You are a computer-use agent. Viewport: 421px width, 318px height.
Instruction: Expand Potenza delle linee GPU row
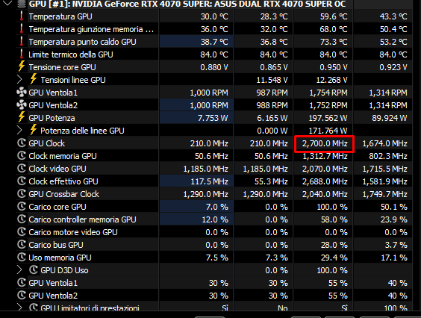pos(19,131)
